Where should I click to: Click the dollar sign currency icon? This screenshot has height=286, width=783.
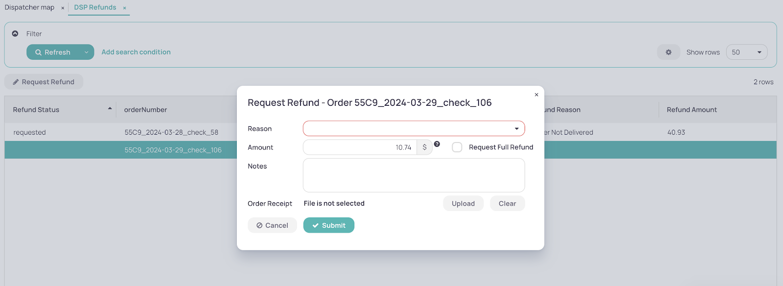click(424, 147)
